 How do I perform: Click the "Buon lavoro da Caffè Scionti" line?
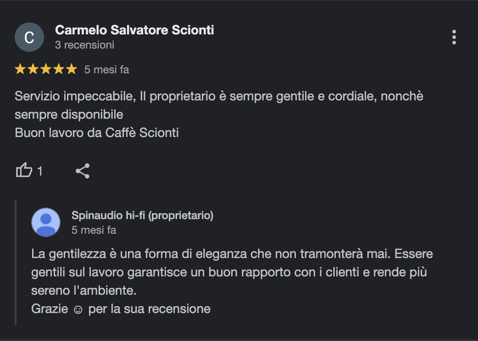tap(97, 133)
